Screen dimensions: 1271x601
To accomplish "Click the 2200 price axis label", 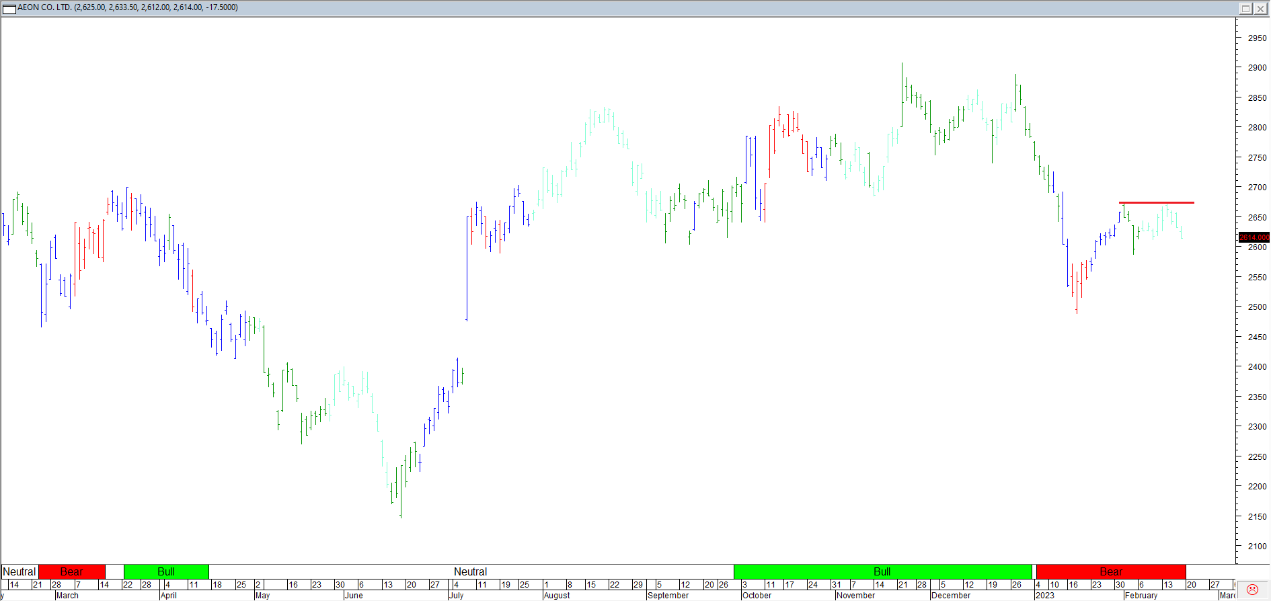I will [x=1257, y=487].
